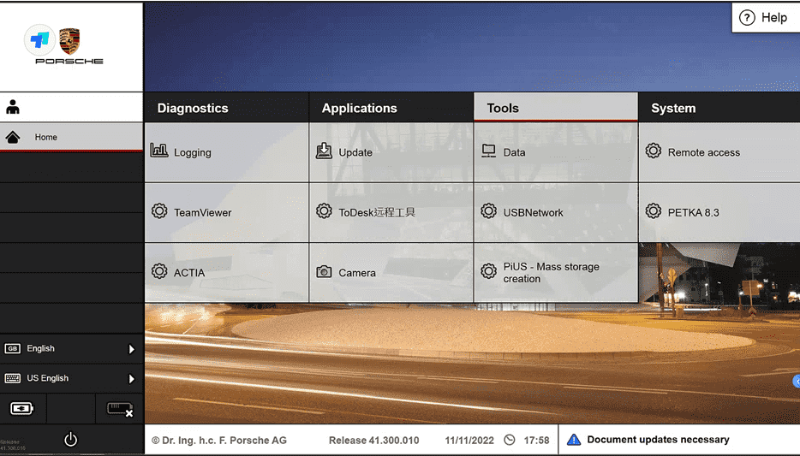Click the Home house icon
This screenshot has width=800, height=456.
coord(13,137)
